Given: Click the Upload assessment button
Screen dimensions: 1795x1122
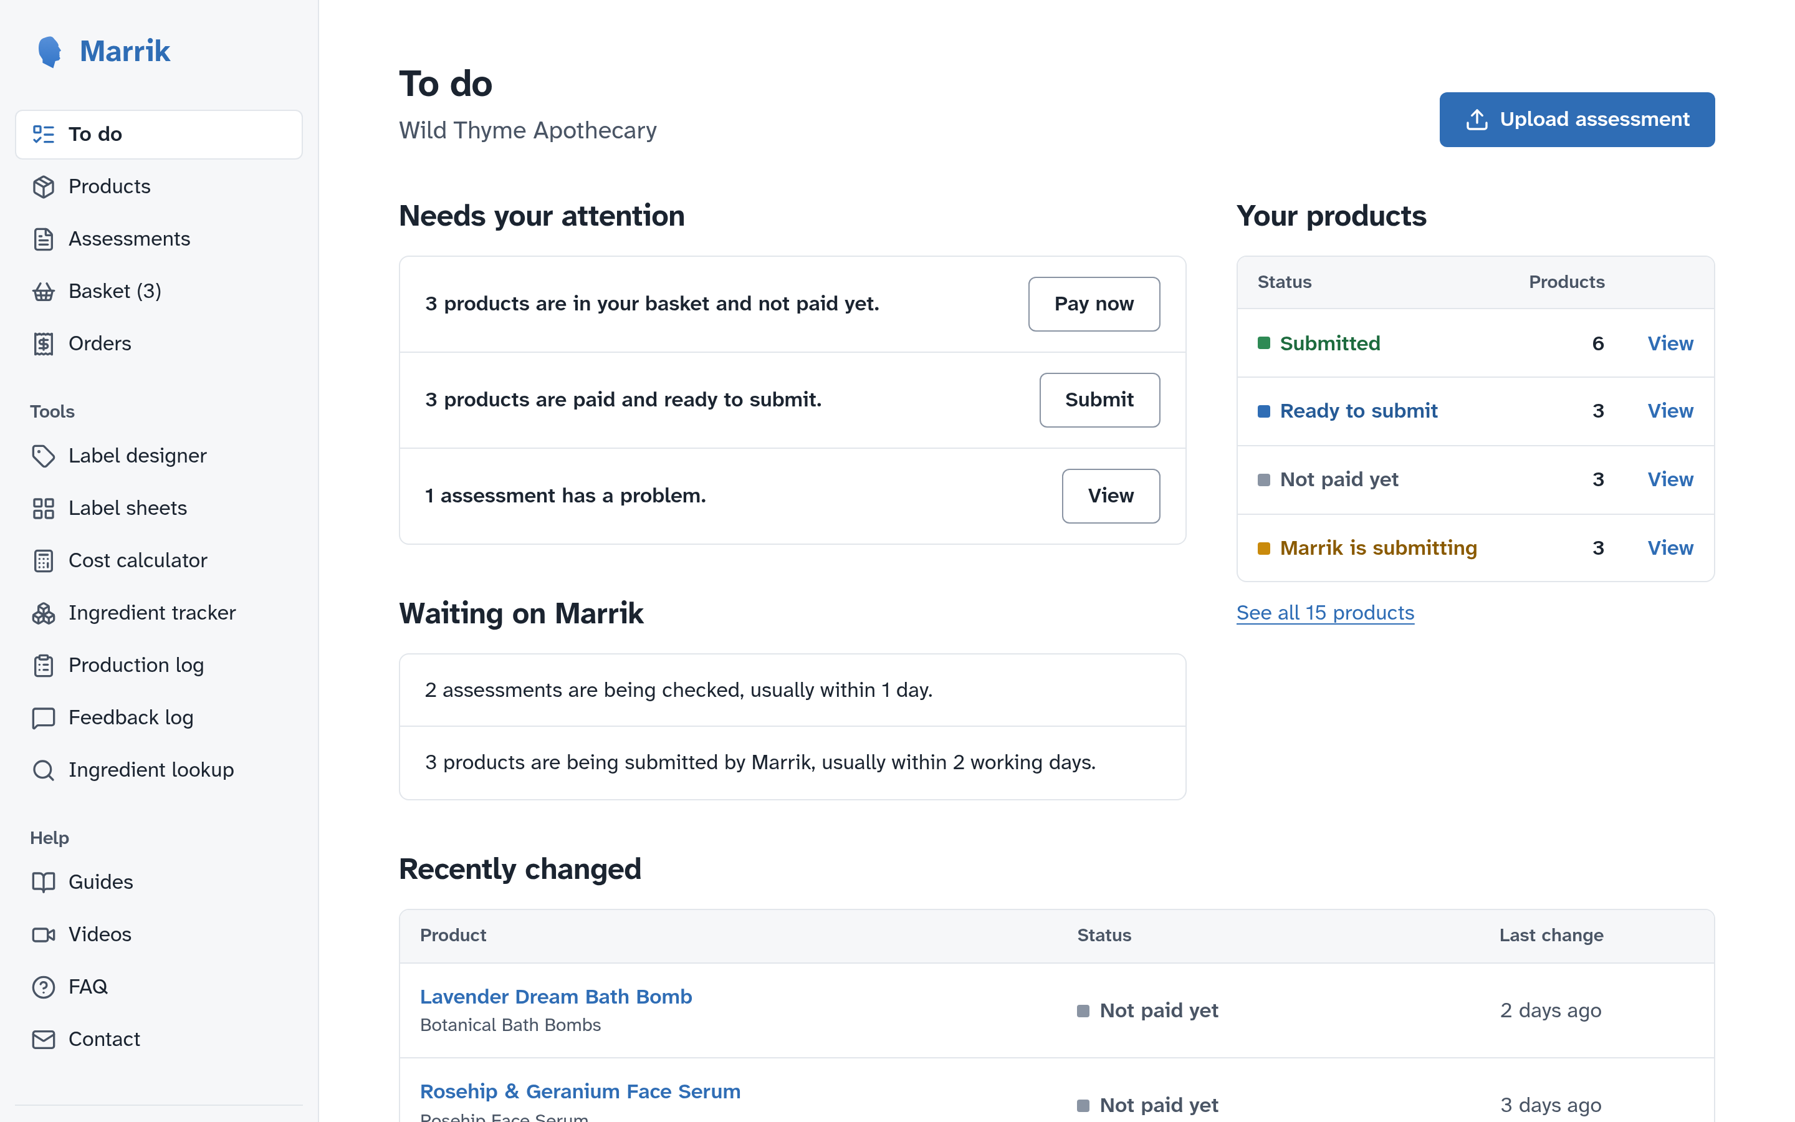Looking at the screenshot, I should (x=1577, y=120).
